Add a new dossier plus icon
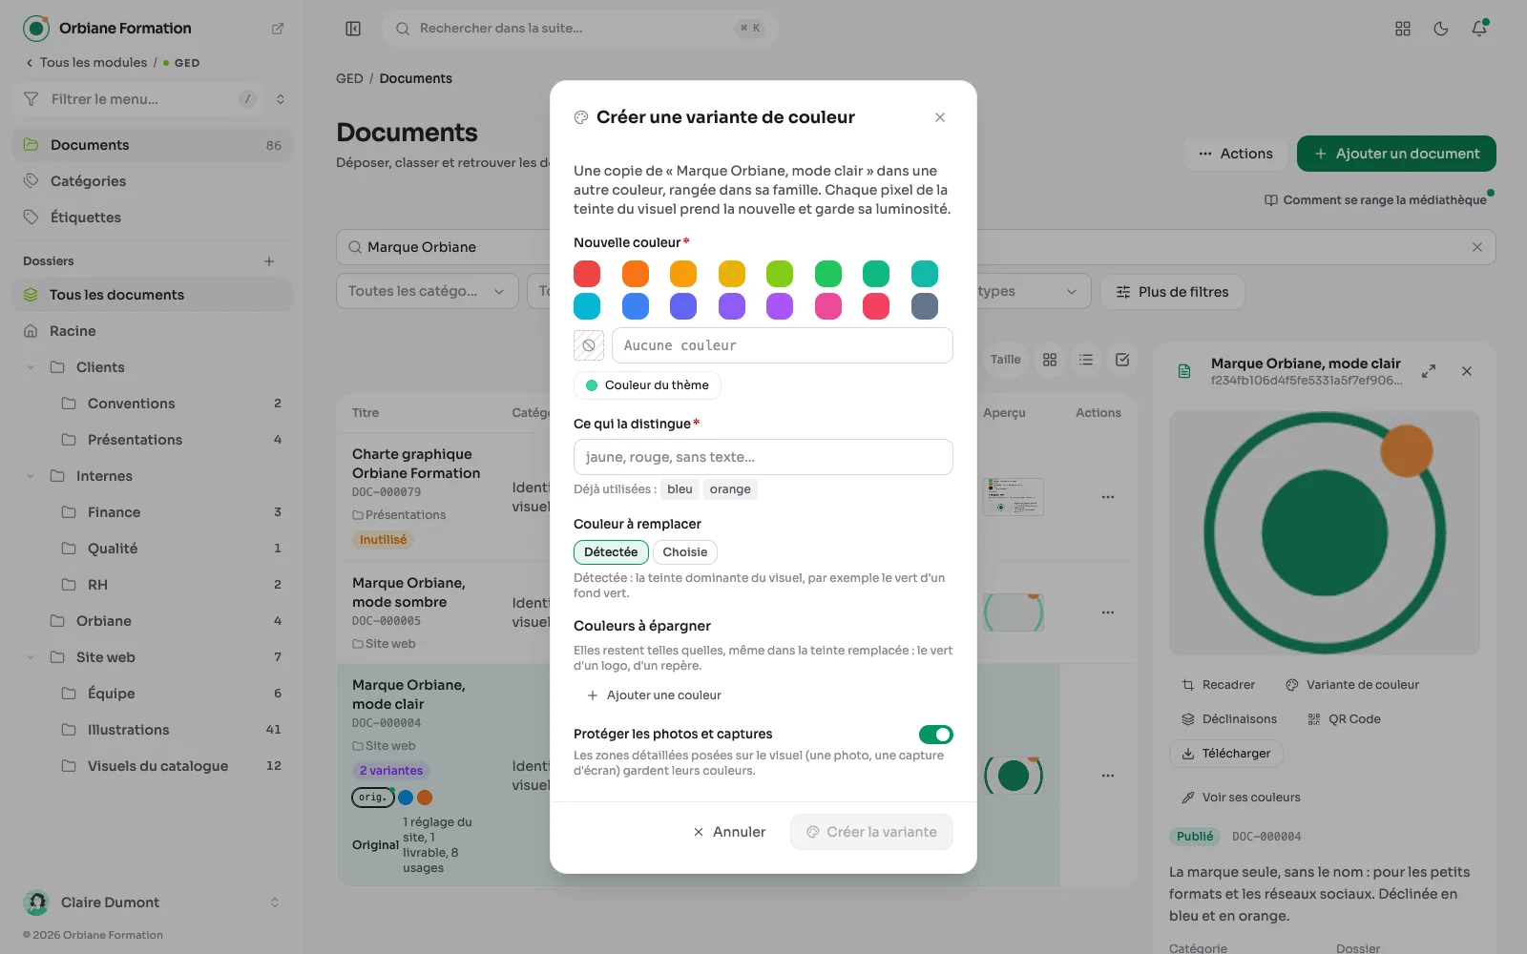 point(269,261)
